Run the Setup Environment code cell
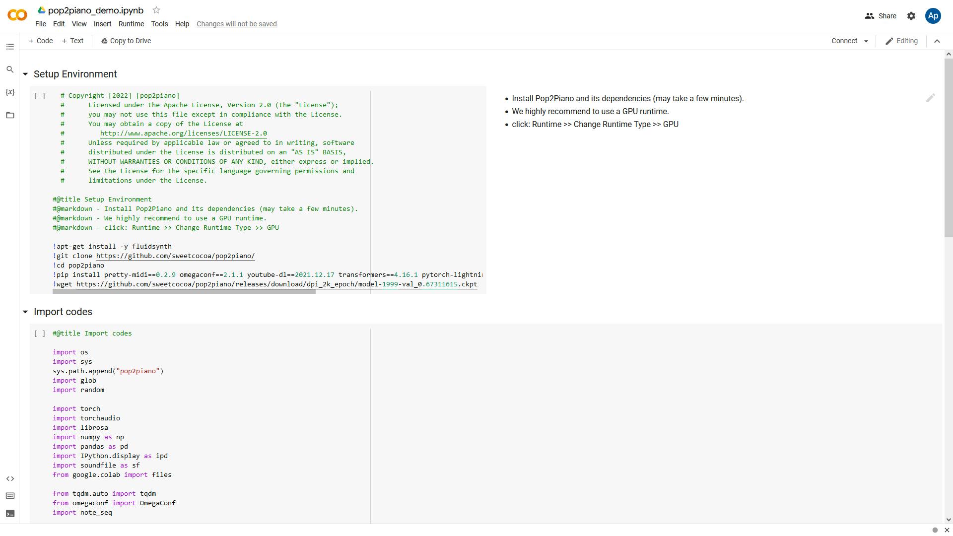 pos(40,96)
